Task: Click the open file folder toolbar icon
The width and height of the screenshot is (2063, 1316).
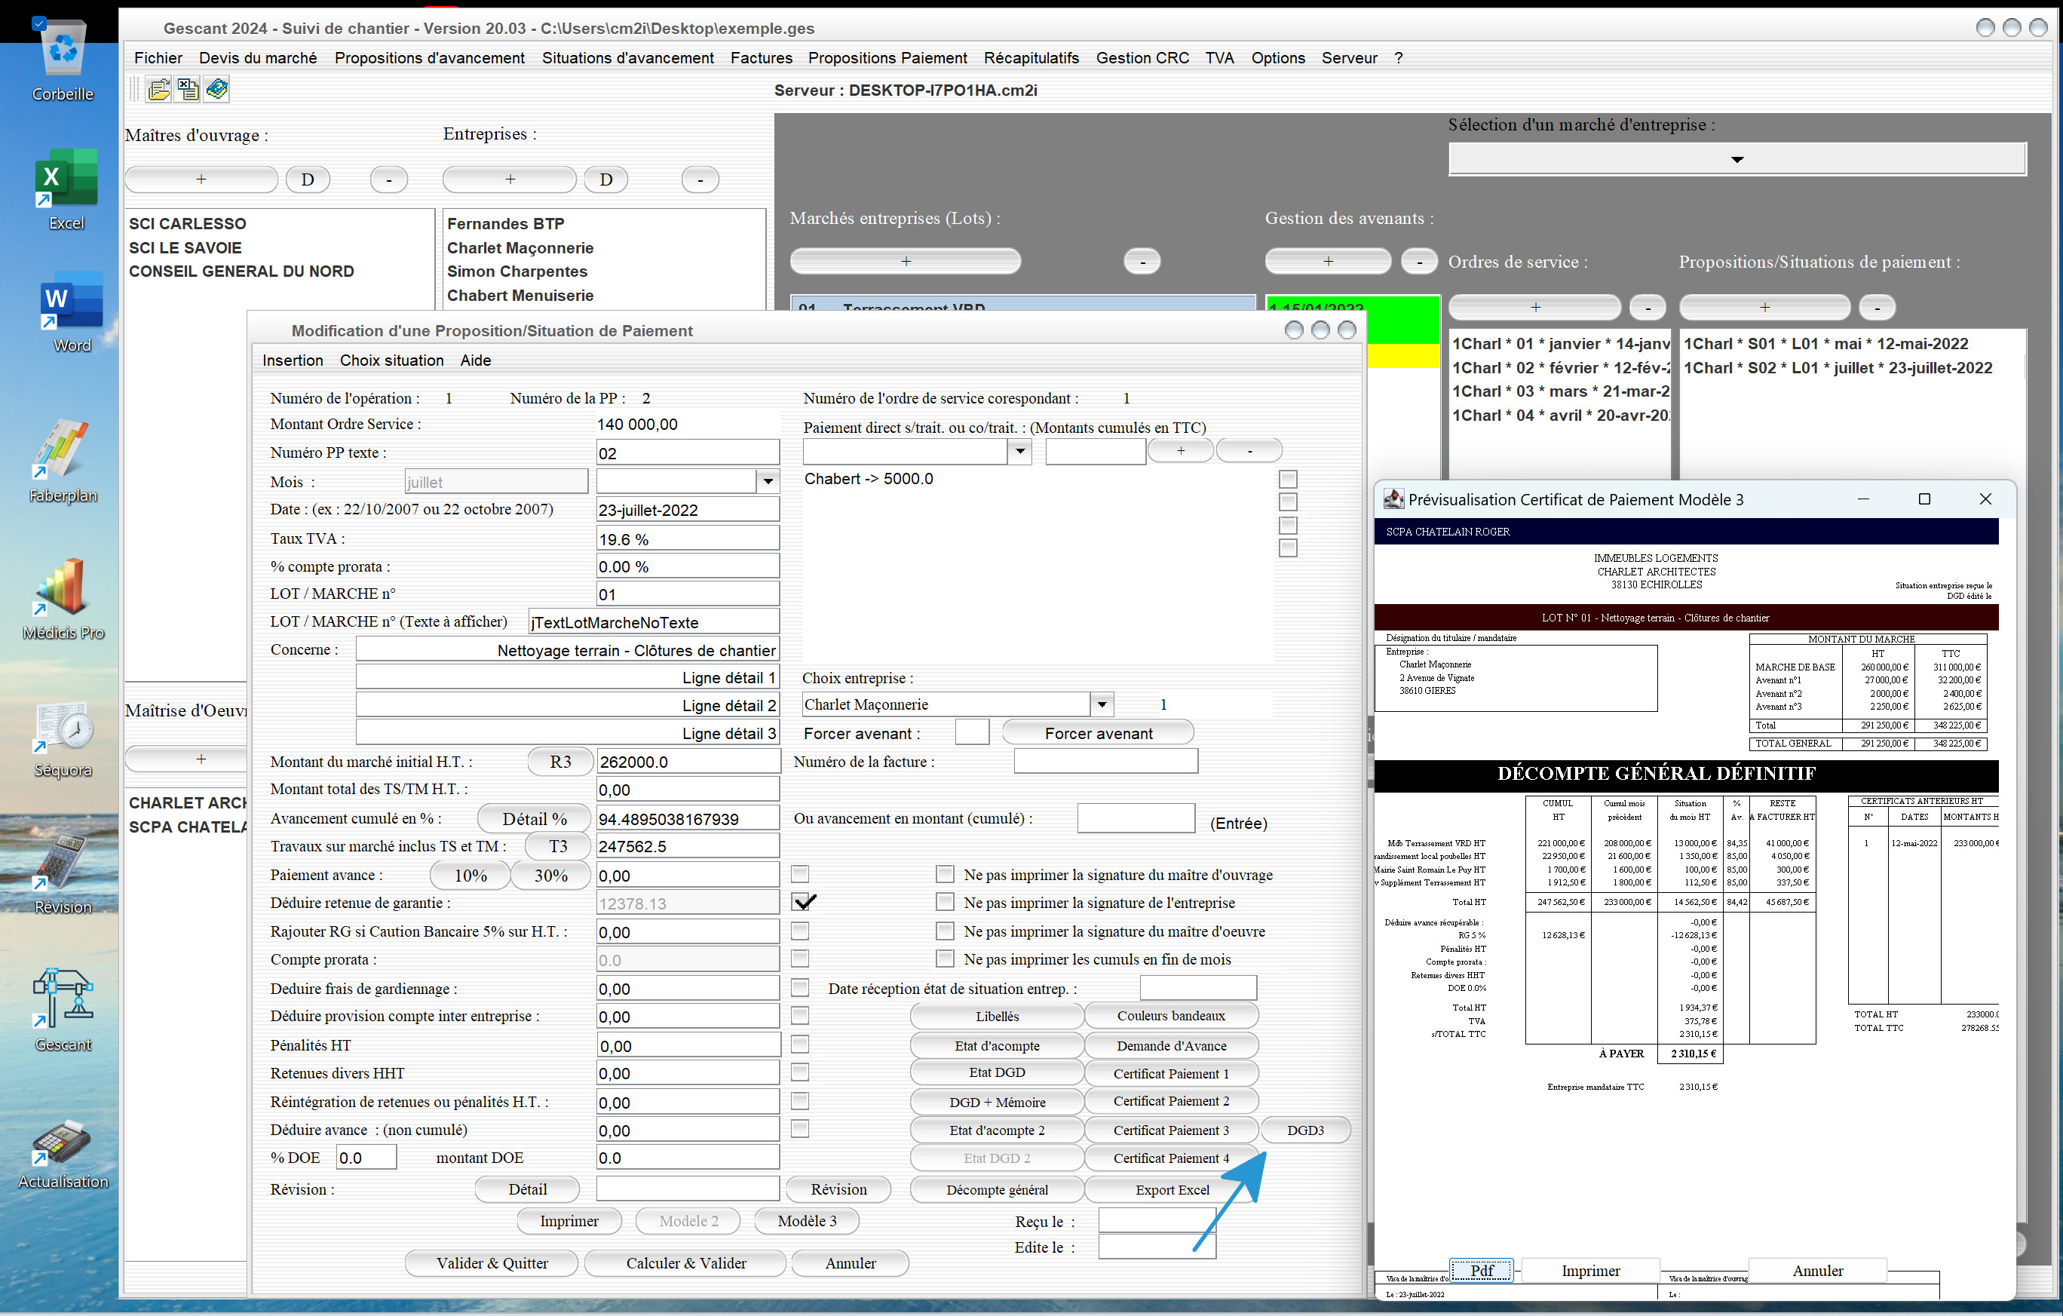Action: click(158, 89)
